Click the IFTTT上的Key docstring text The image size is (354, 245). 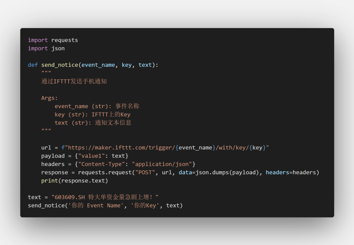(x=111, y=114)
